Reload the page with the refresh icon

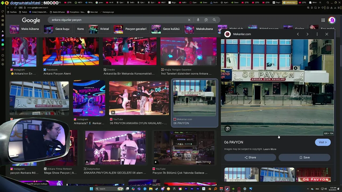[15, 7]
